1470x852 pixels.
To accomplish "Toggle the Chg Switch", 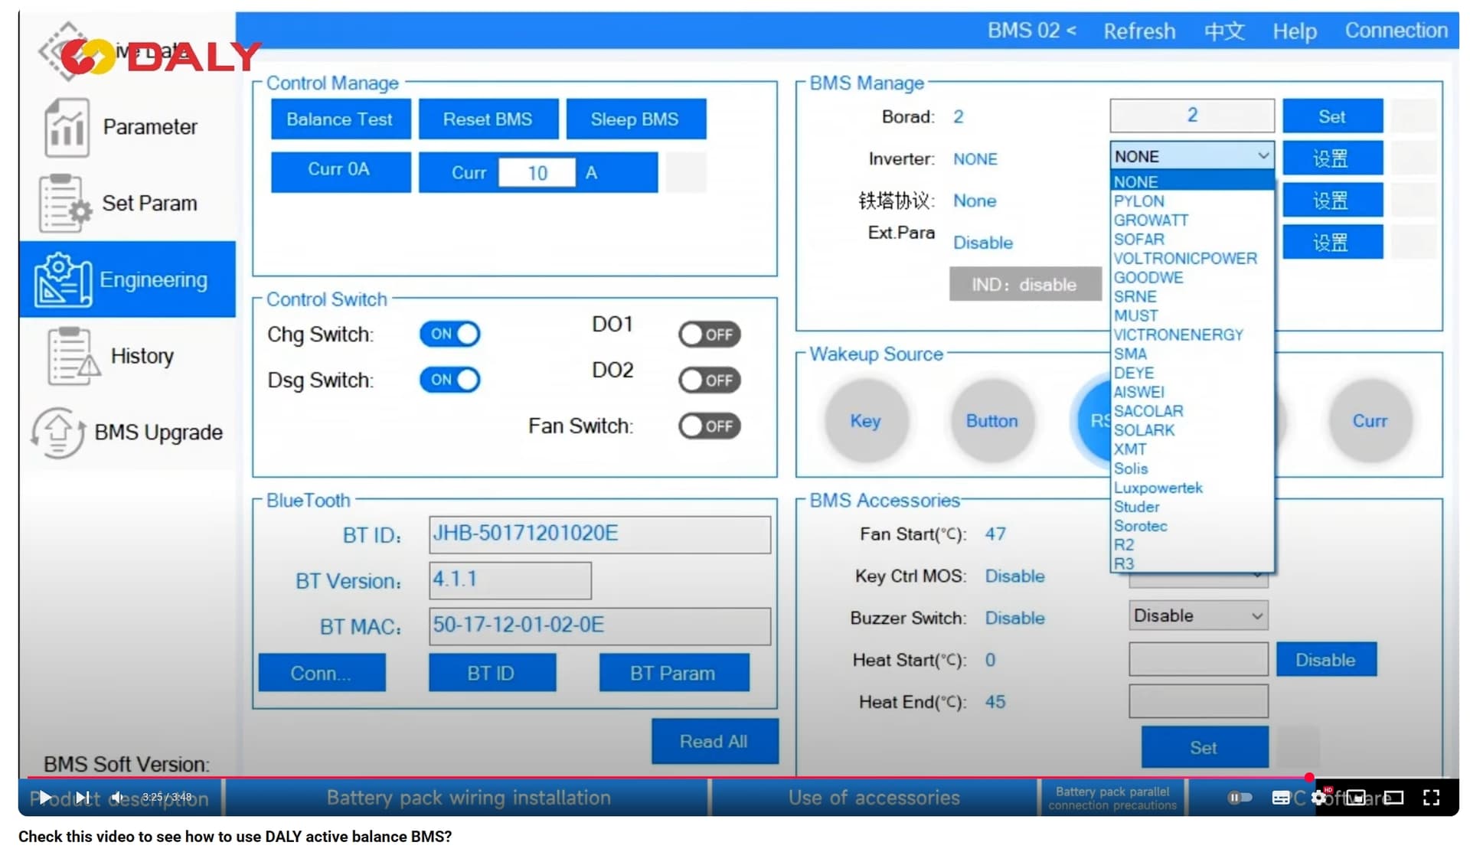I will (x=449, y=335).
